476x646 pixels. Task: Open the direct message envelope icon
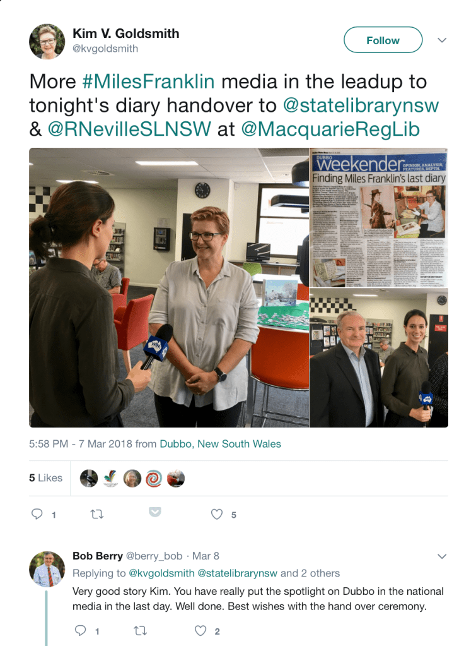[x=154, y=511]
